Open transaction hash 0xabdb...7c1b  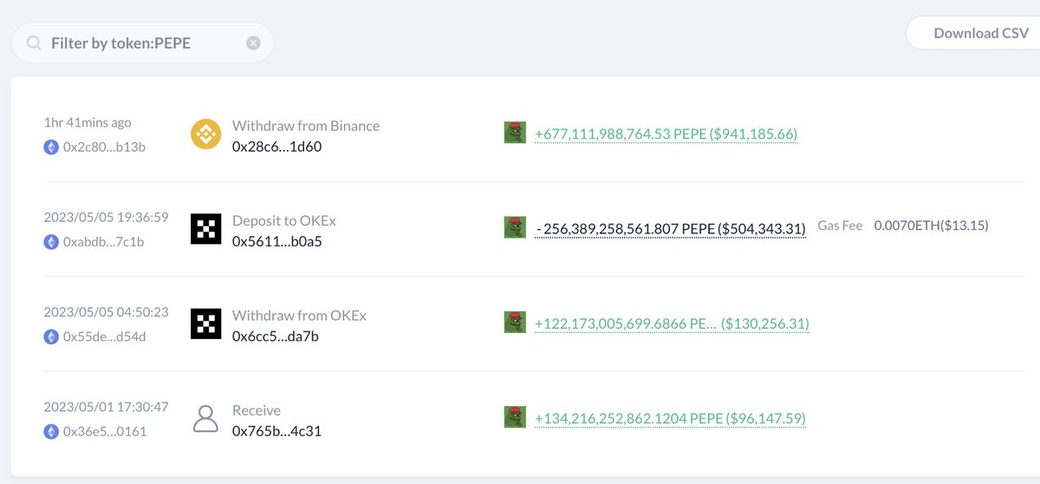click(103, 242)
